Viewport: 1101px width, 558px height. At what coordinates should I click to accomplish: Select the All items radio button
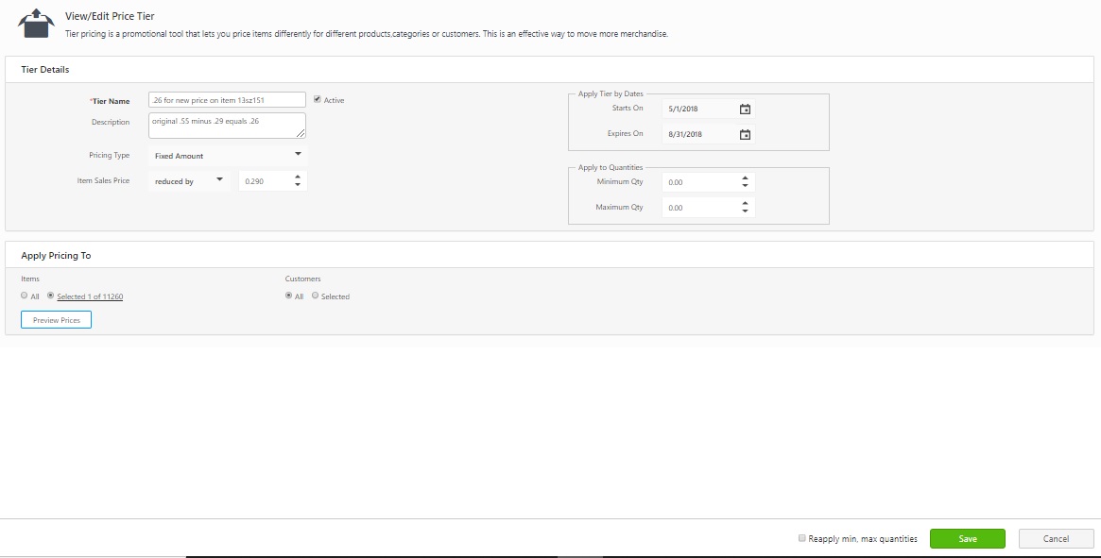click(x=25, y=296)
